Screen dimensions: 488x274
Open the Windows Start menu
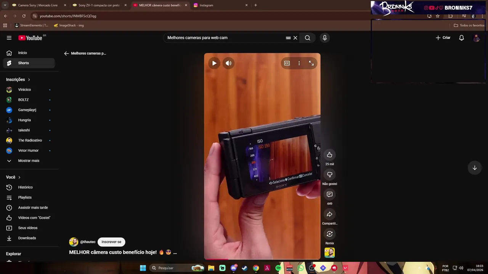(143, 268)
